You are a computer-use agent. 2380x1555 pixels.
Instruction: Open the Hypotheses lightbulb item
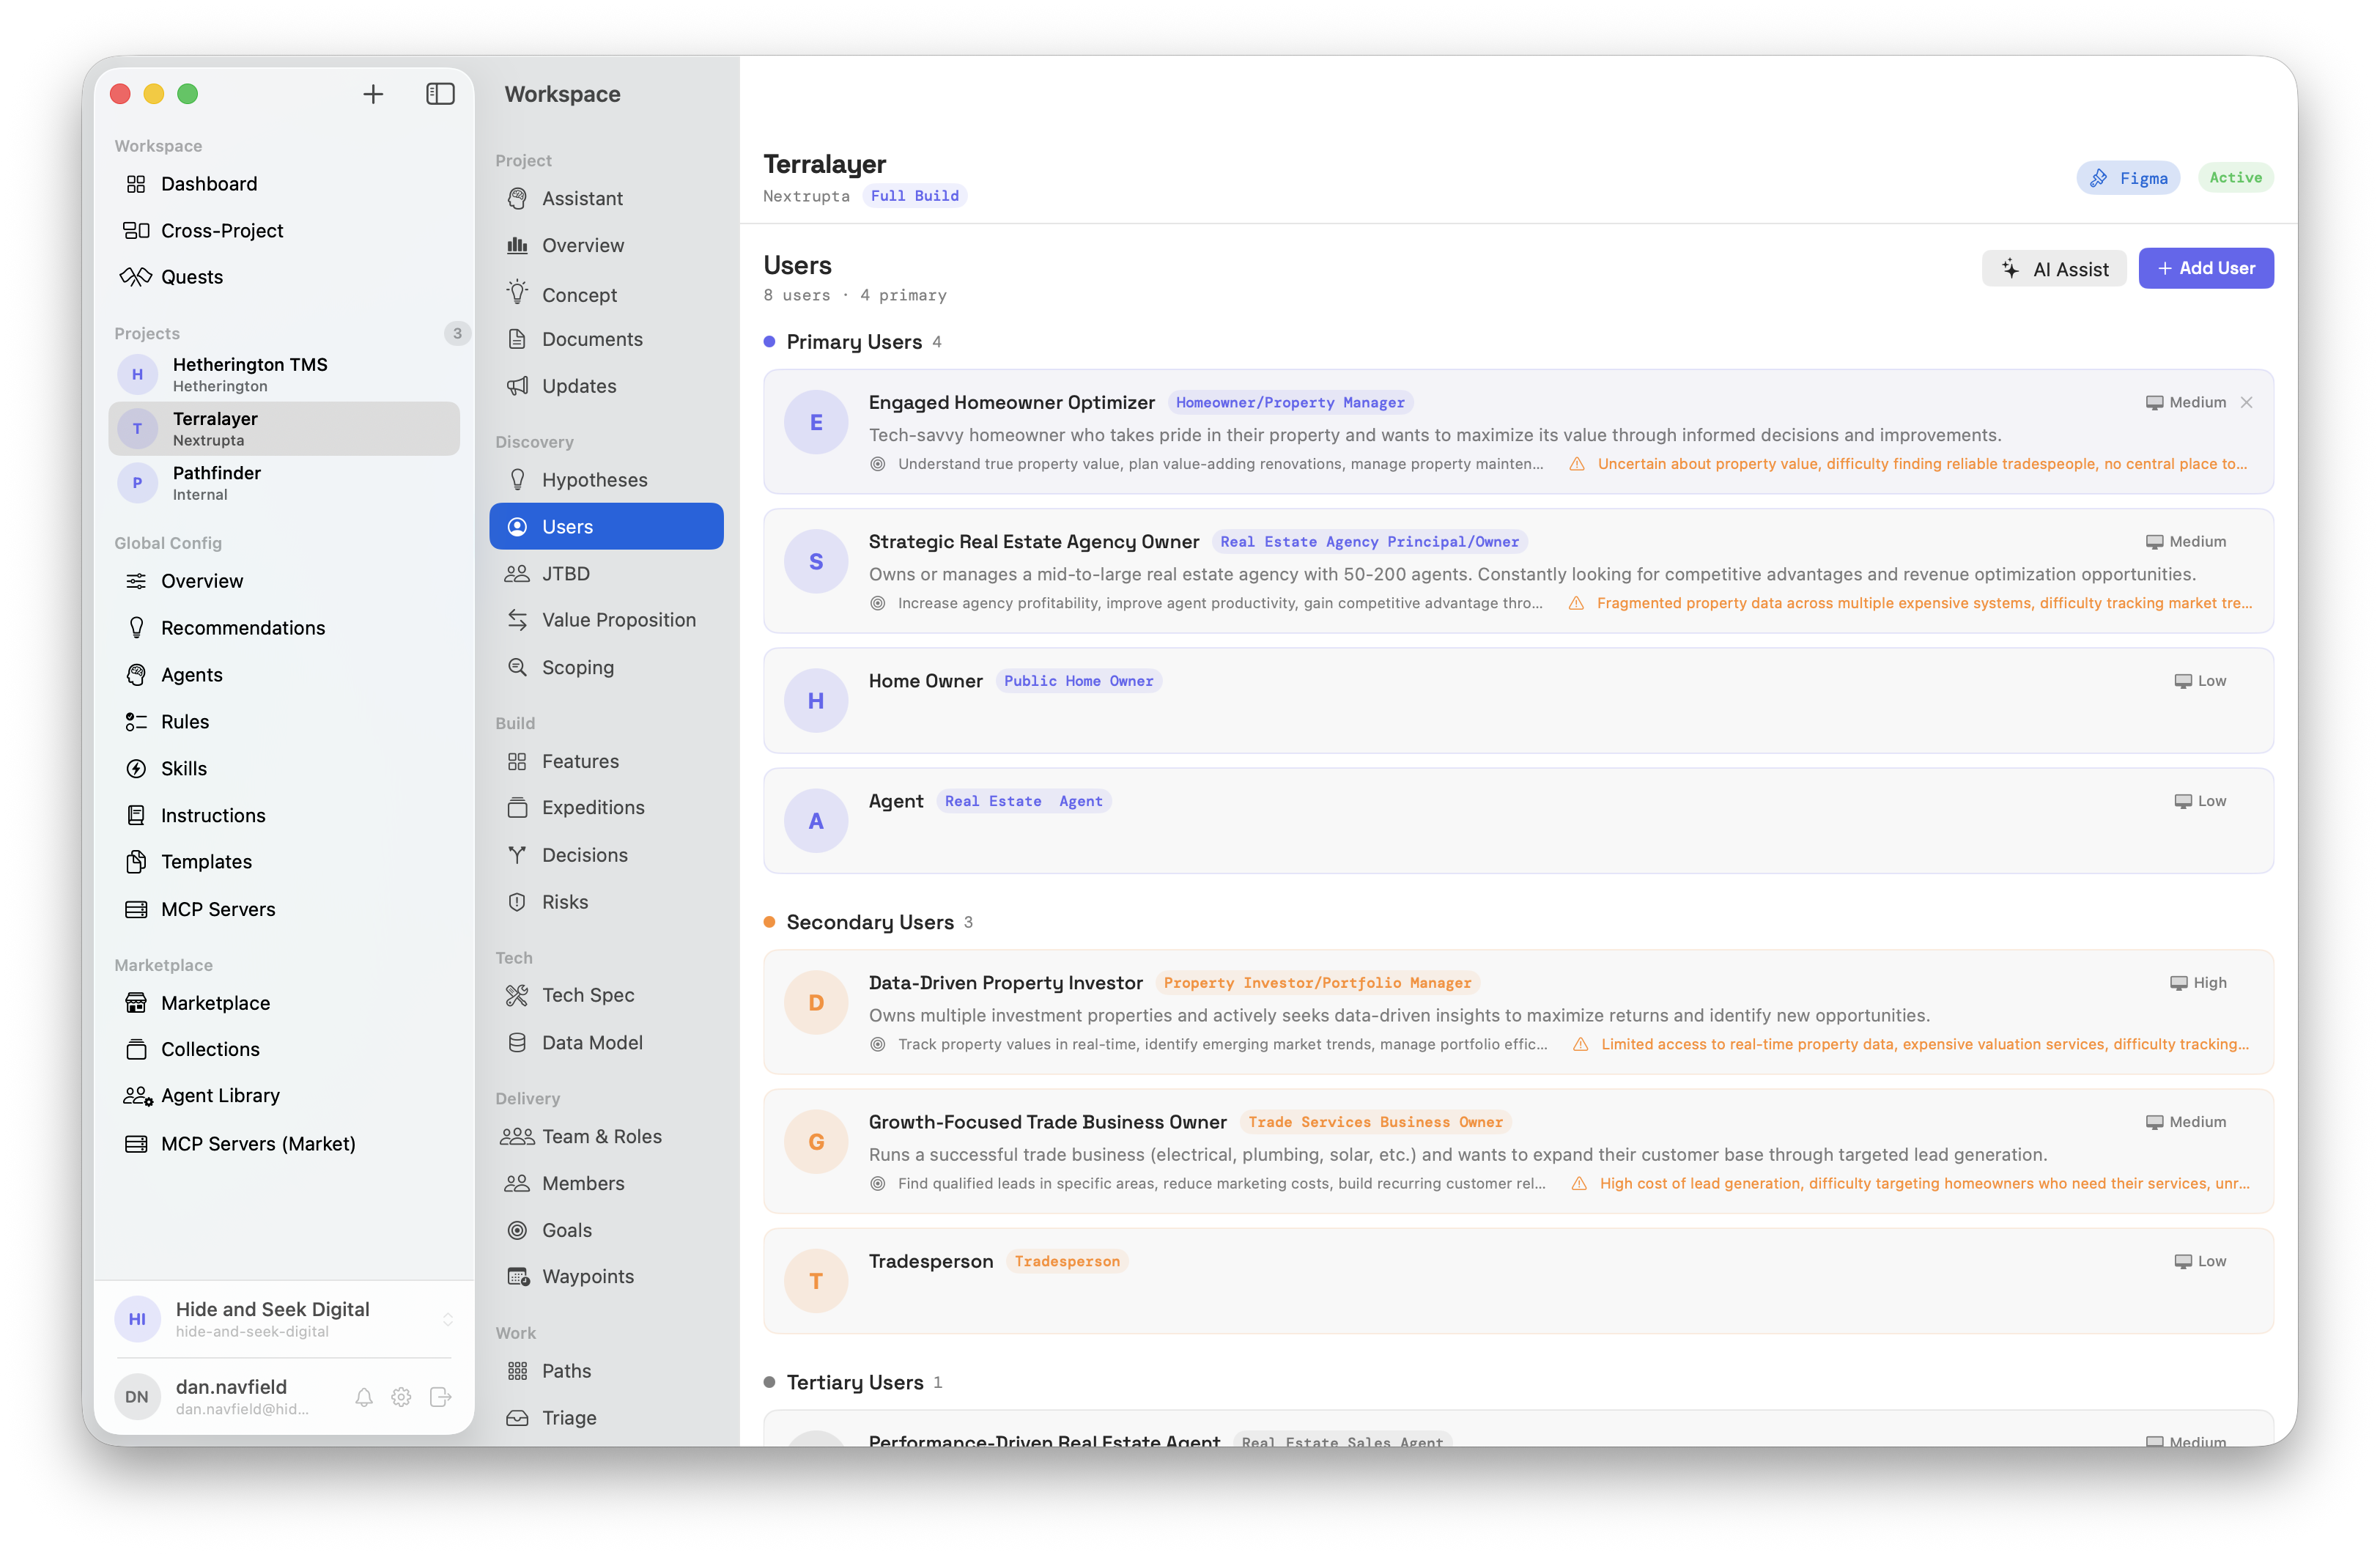click(594, 480)
